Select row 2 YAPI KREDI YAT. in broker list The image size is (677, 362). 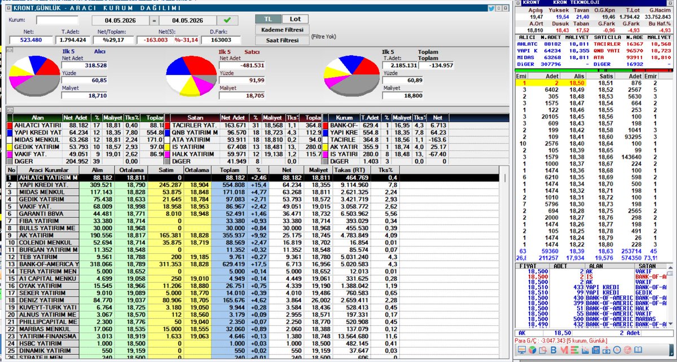point(253,184)
